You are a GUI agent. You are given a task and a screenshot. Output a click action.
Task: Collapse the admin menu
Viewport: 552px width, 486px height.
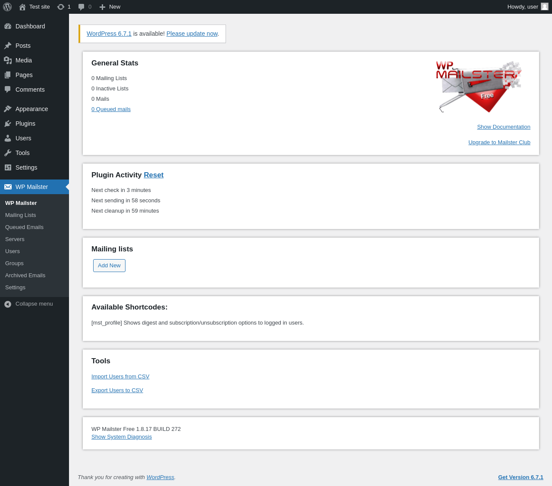point(34,304)
